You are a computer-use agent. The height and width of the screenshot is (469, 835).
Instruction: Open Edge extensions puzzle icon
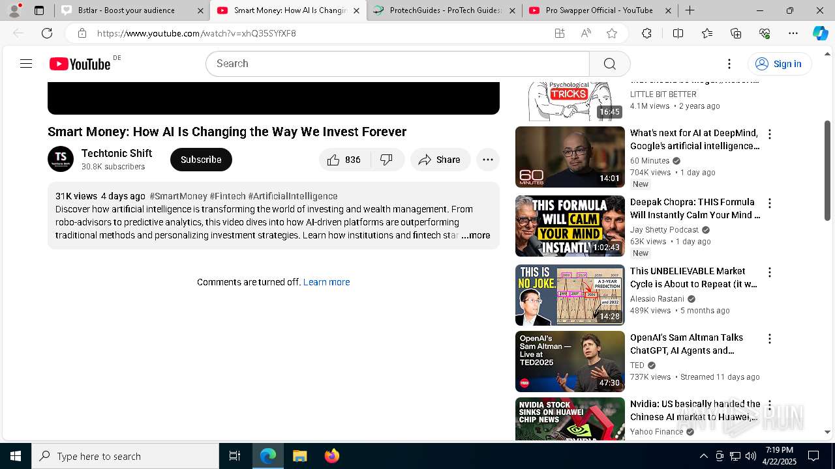(646, 33)
